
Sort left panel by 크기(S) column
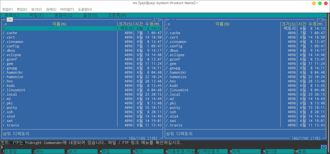pos(125,24)
